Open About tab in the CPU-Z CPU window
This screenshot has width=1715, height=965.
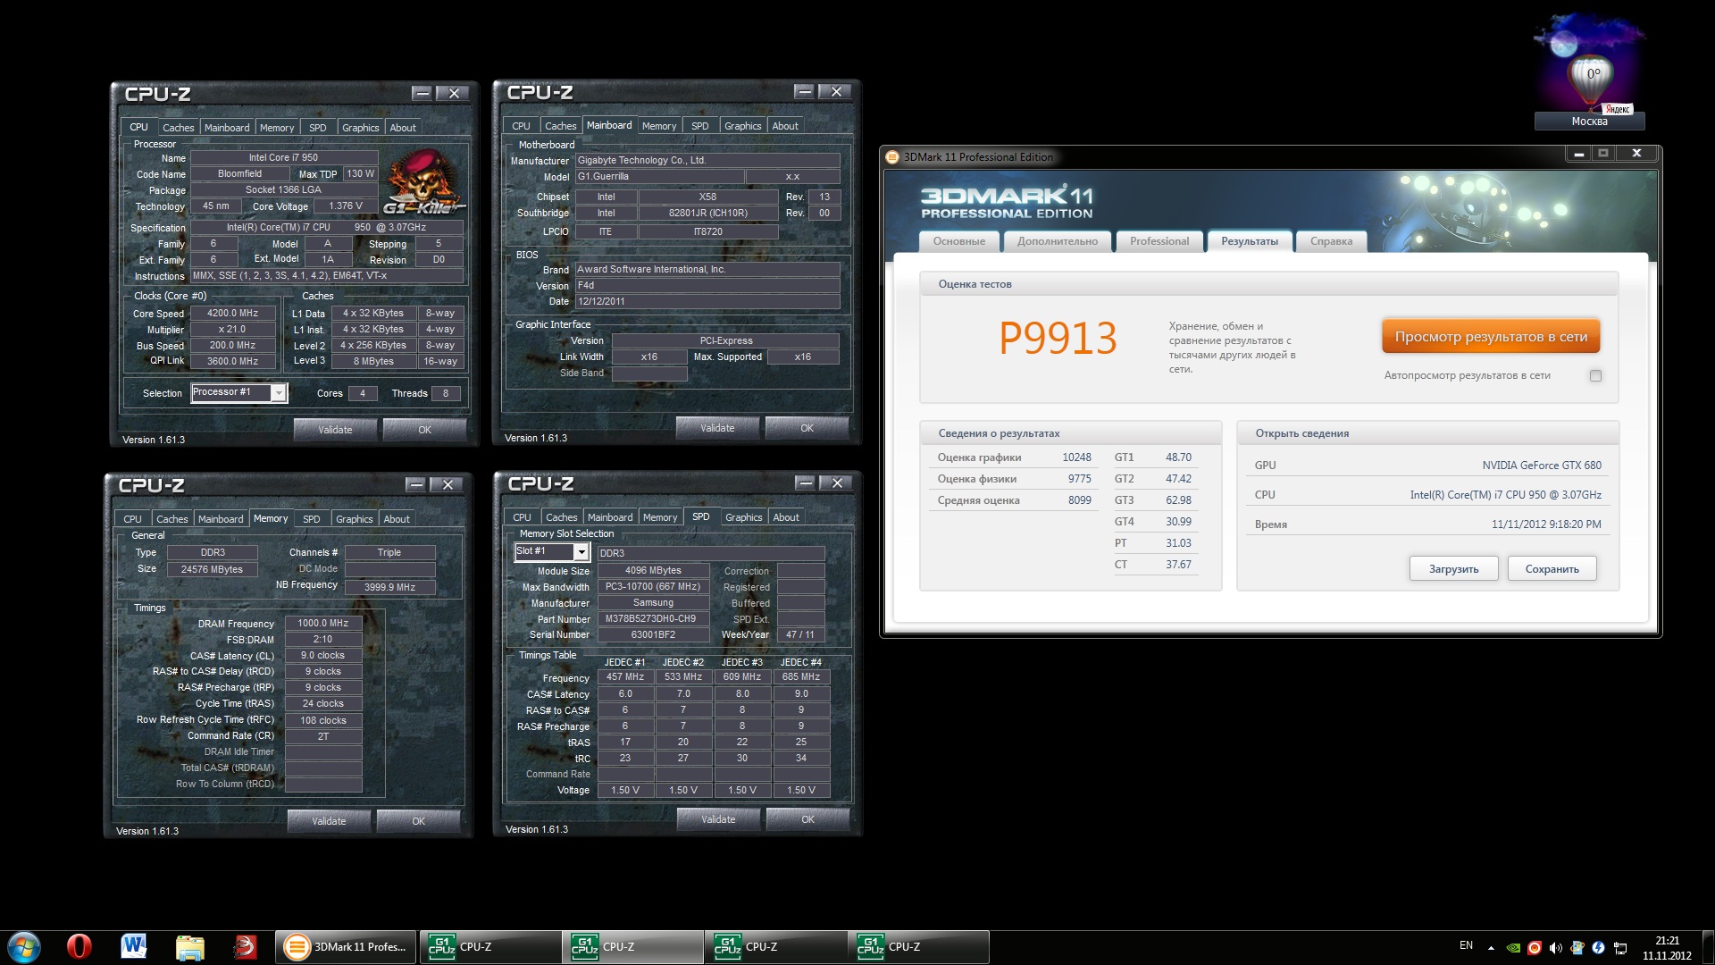pyautogui.click(x=403, y=128)
